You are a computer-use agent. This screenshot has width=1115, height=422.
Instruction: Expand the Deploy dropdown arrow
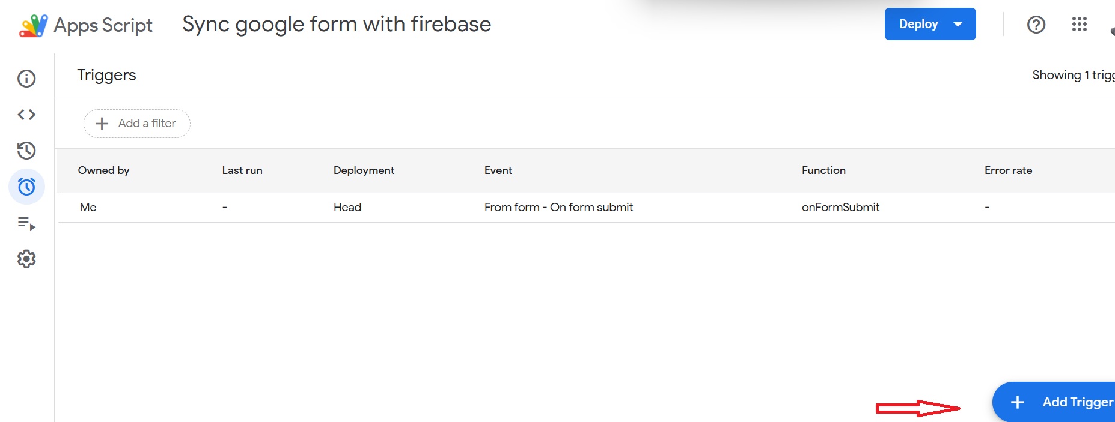[x=958, y=25]
